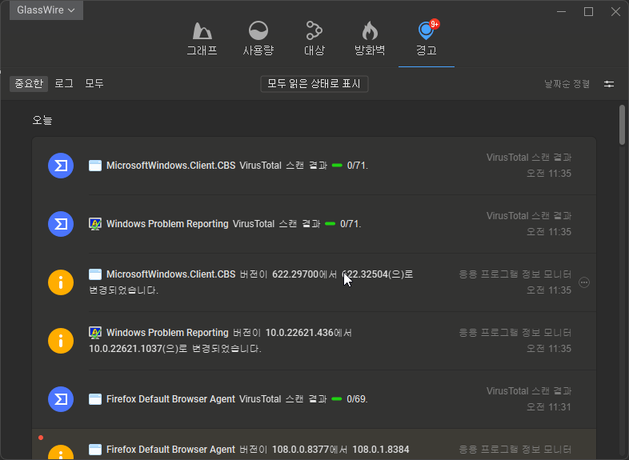Viewport: 629px width, 460px height.
Task: Click orange info icon for MicrosoftWindows.Client.CBS version change
Action: 61,282
